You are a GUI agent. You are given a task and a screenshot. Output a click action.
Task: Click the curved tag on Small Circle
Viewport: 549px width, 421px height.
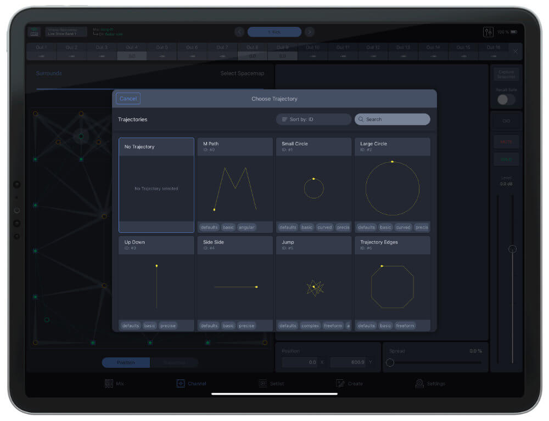(x=324, y=227)
